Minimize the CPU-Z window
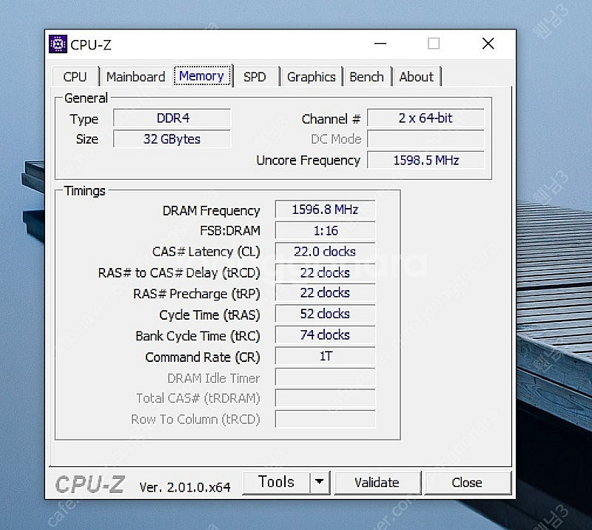Viewport: 592px width, 530px height. pos(380,44)
